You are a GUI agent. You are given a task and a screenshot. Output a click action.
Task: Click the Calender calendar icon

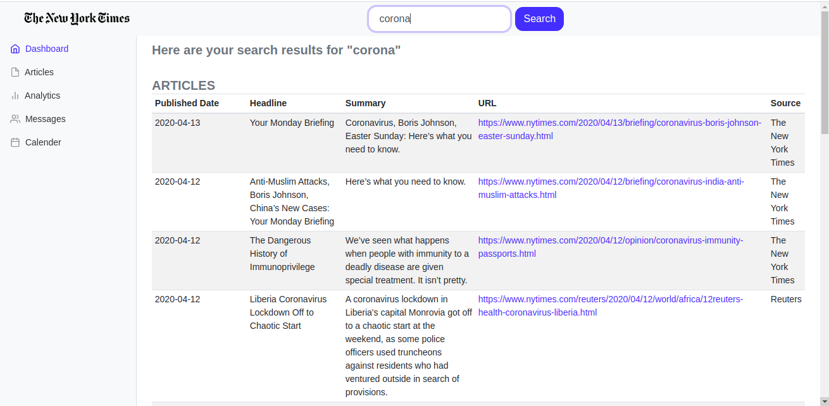click(15, 142)
